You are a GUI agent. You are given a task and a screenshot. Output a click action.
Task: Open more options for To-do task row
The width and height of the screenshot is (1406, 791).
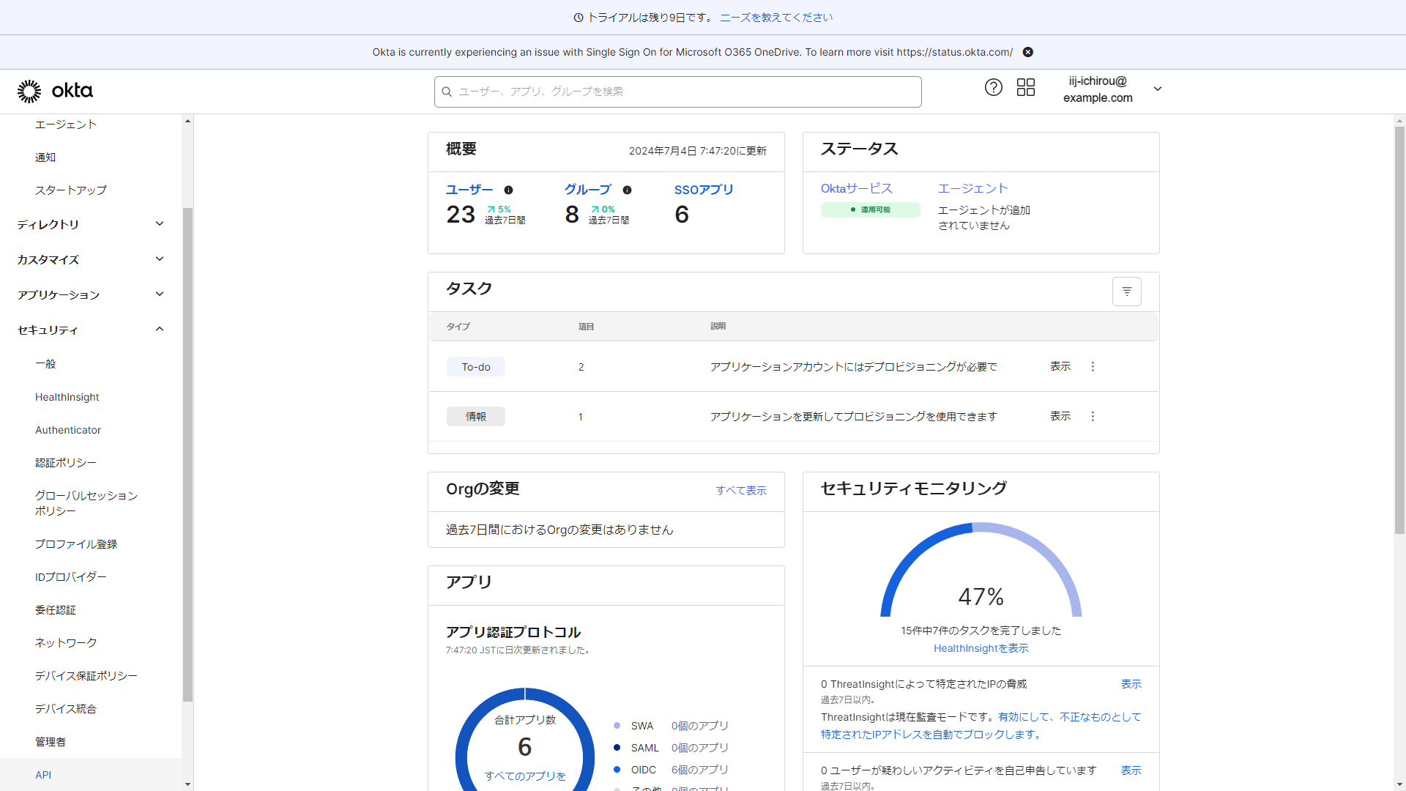click(x=1093, y=366)
